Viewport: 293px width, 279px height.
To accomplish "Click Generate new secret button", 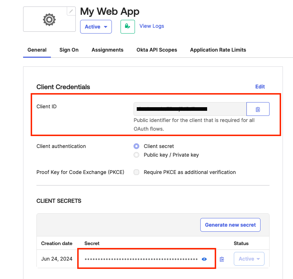I will click(230, 225).
